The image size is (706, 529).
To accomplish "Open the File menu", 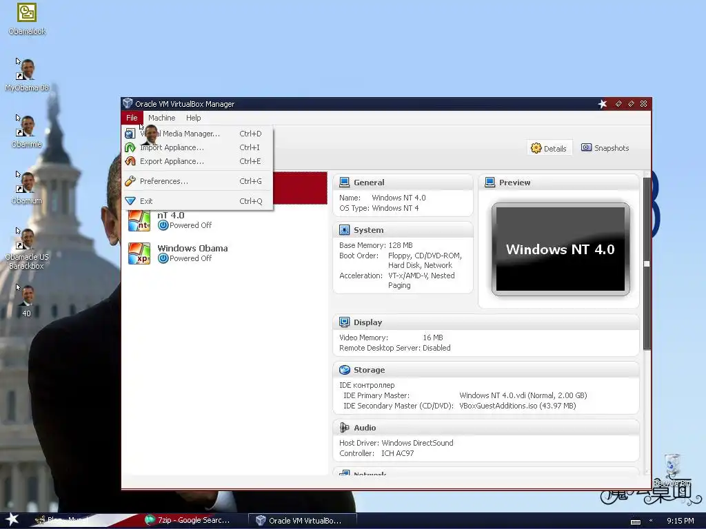I will click(132, 118).
